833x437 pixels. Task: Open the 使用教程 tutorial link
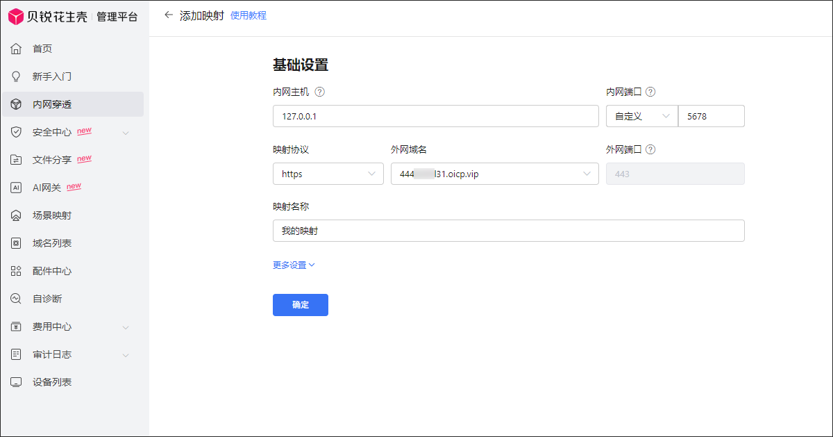pyautogui.click(x=248, y=15)
